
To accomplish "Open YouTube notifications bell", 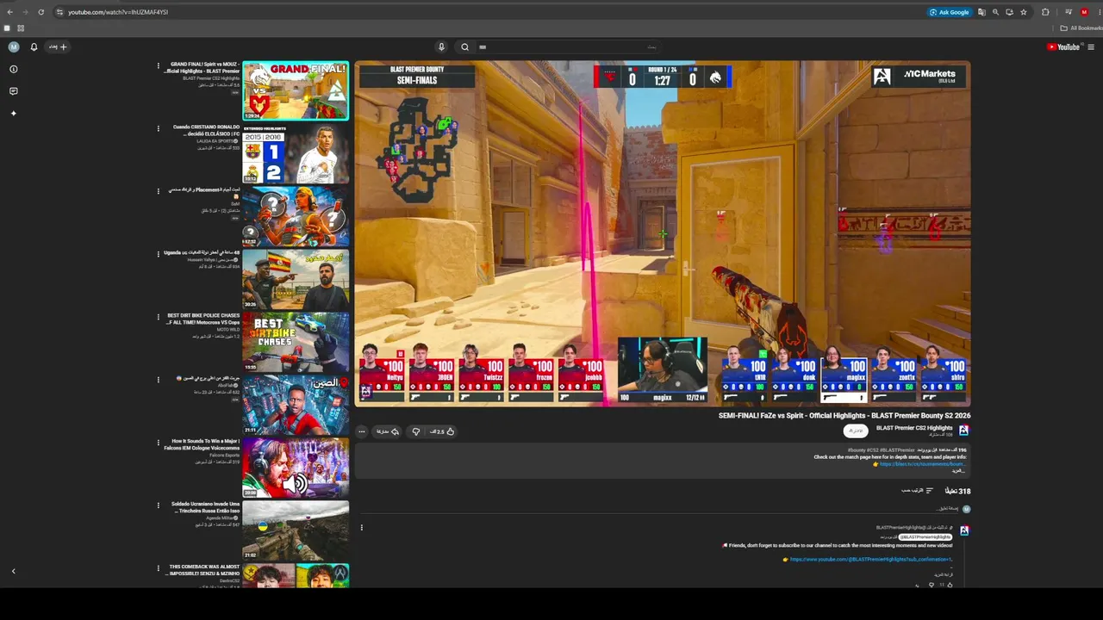I will (x=34, y=46).
